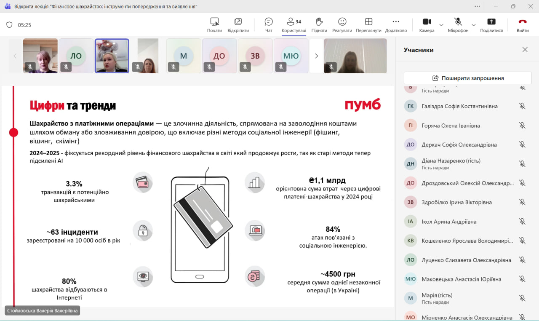
Task: Open the Переглянути view options
Action: (368, 24)
